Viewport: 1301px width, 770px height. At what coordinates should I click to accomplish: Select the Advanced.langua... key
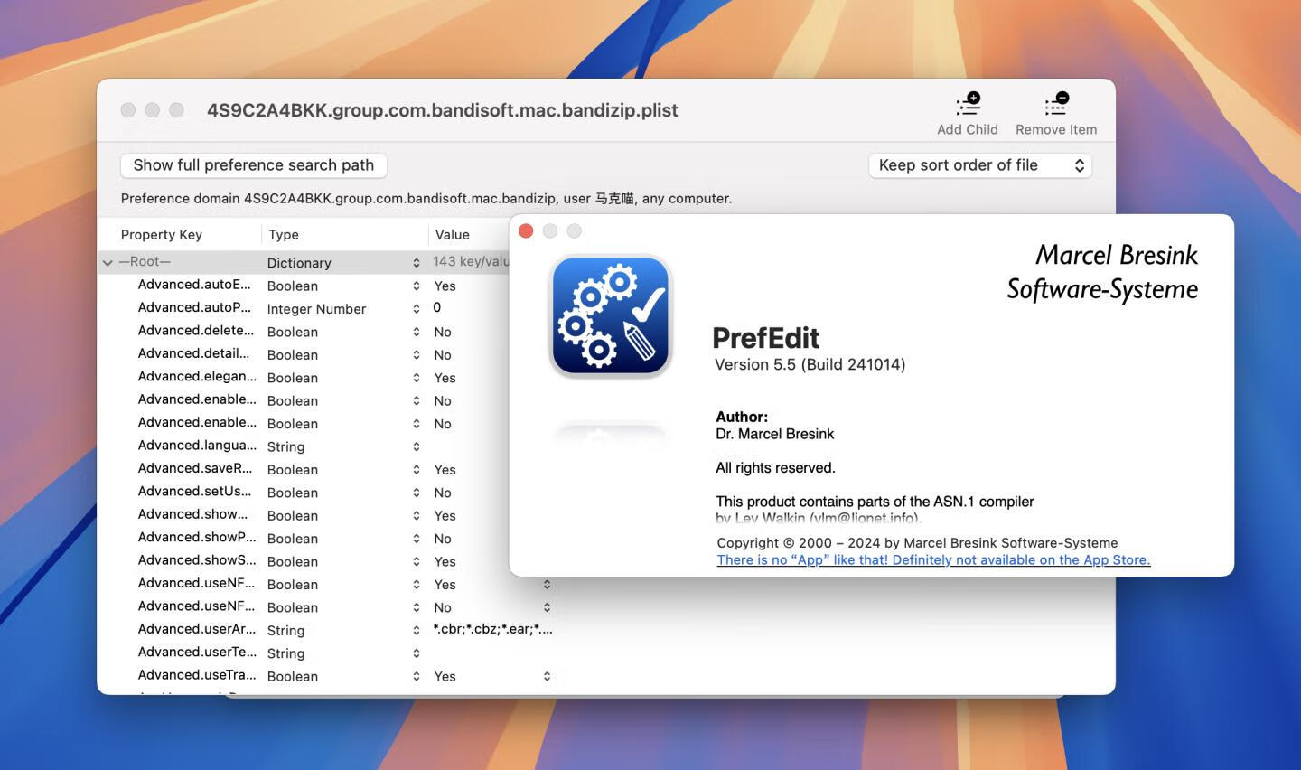coord(197,445)
